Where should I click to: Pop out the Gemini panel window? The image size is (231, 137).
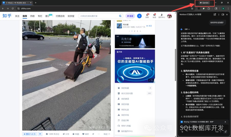click(x=223, y=15)
